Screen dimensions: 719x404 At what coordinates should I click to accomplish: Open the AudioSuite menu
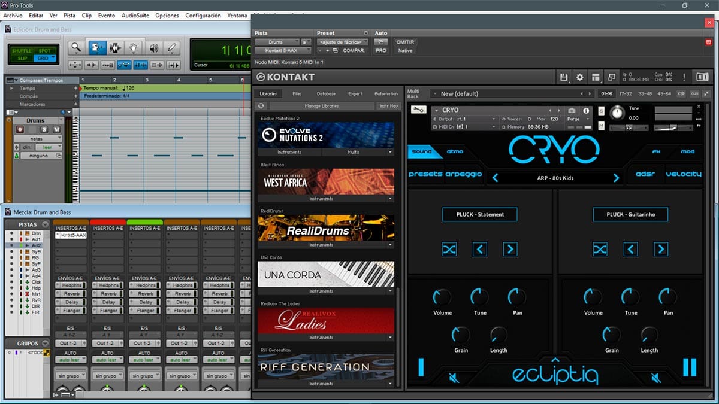136,15
